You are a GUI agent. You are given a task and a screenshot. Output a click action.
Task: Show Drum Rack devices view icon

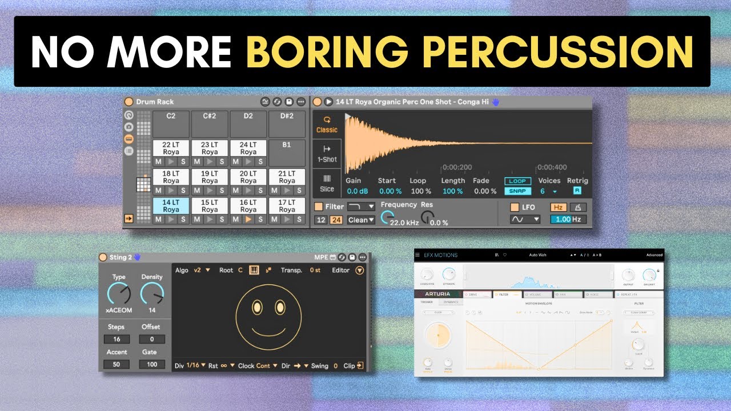(128, 139)
